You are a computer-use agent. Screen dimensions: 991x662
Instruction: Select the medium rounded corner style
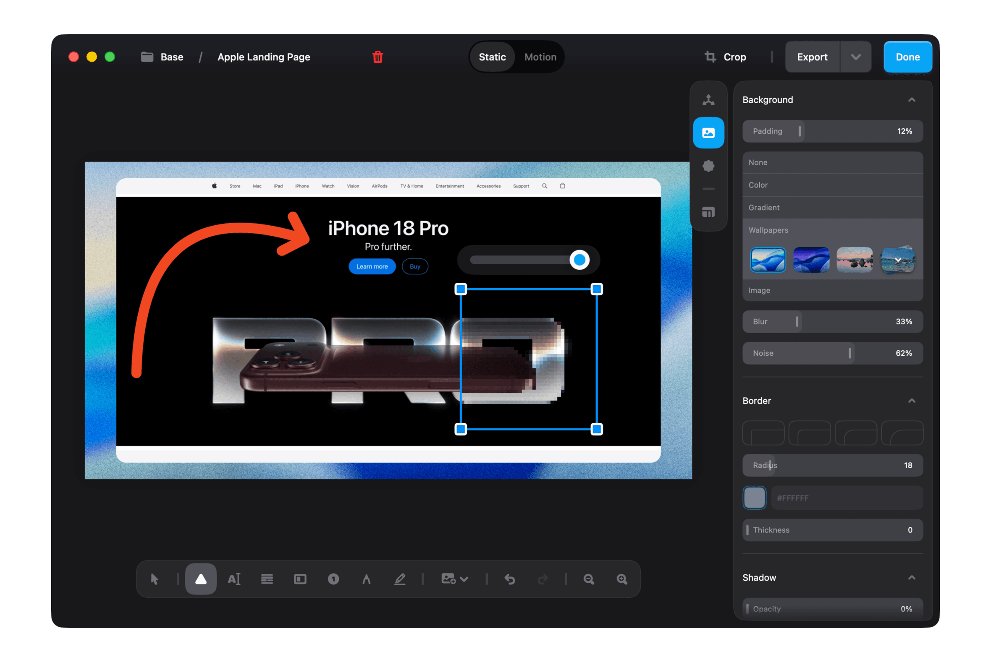[x=856, y=433]
